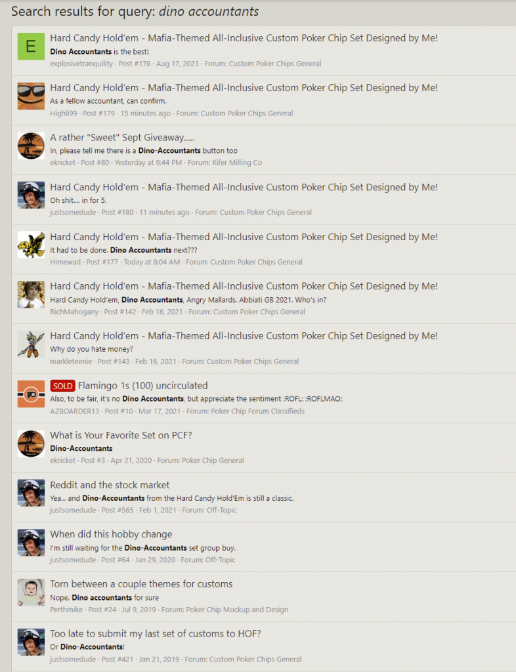Open Flamingo 1s (100) uncirculated listing
Image resolution: width=516 pixels, height=672 pixels.
[x=142, y=385]
